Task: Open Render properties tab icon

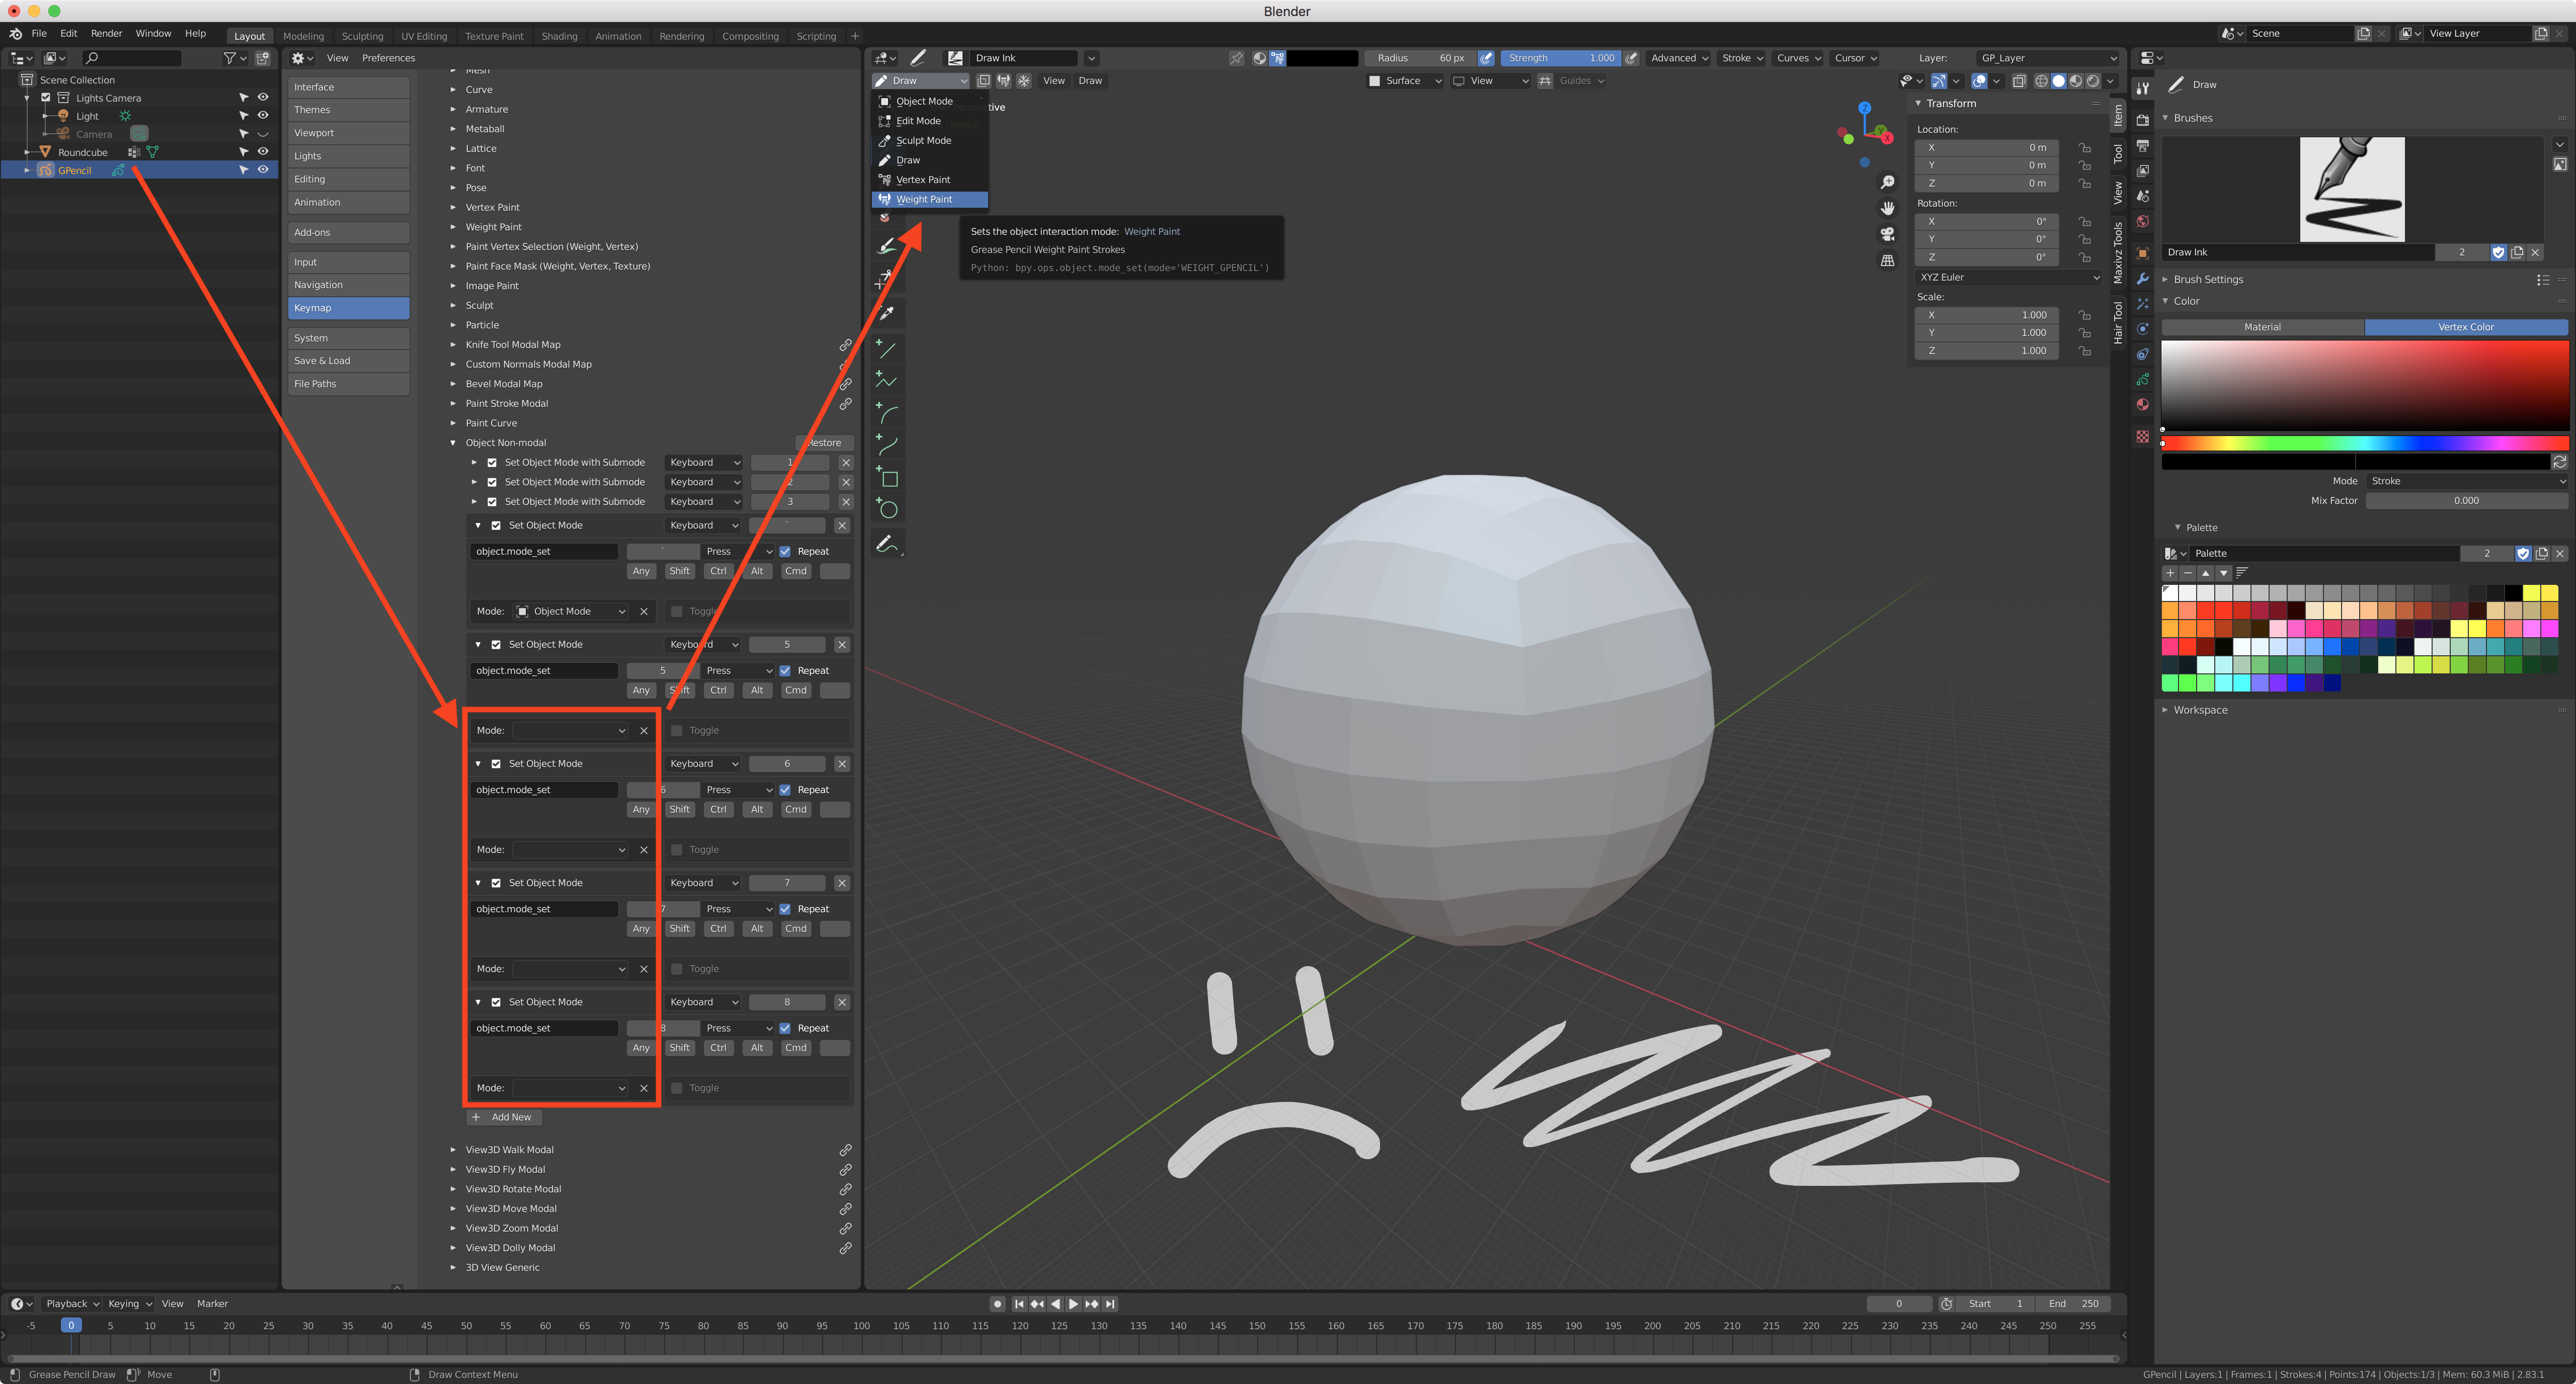Action: pyautogui.click(x=2142, y=119)
